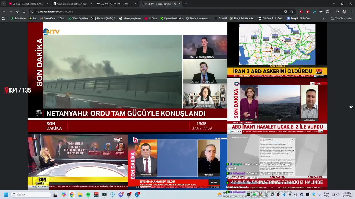Expand the tab search dropdown arrow

click(x=4, y=4)
